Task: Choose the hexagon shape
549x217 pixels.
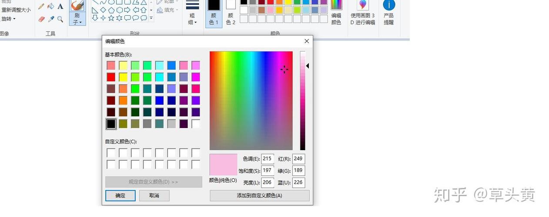Action: click(x=119, y=10)
